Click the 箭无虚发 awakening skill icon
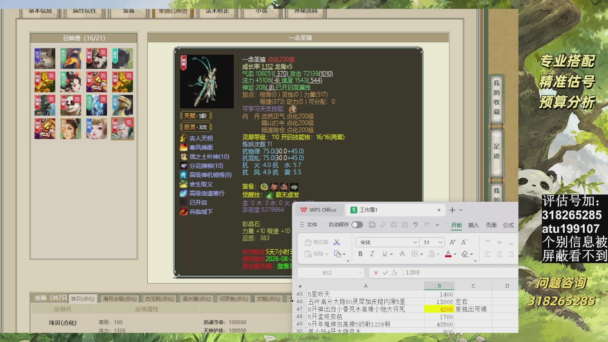Viewport: 608px width, 342px height. [270, 195]
